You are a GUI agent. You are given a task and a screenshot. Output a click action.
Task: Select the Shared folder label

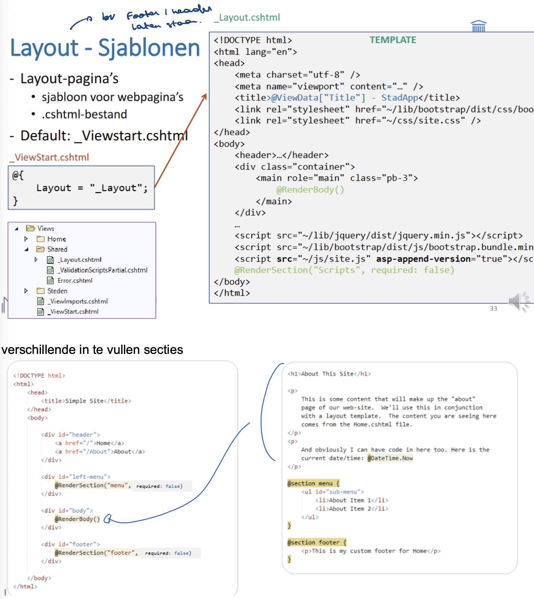(57, 249)
